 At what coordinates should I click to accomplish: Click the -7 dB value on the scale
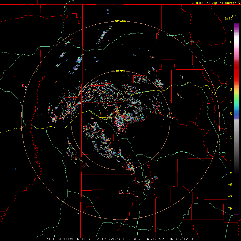point(230,197)
